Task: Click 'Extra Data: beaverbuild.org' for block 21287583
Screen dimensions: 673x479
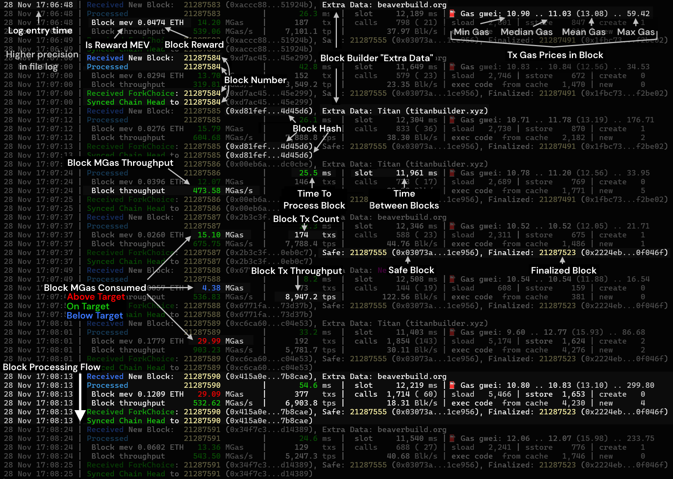Action: click(x=384, y=5)
